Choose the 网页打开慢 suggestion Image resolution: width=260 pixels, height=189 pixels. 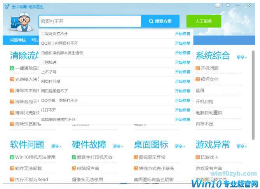point(51,82)
